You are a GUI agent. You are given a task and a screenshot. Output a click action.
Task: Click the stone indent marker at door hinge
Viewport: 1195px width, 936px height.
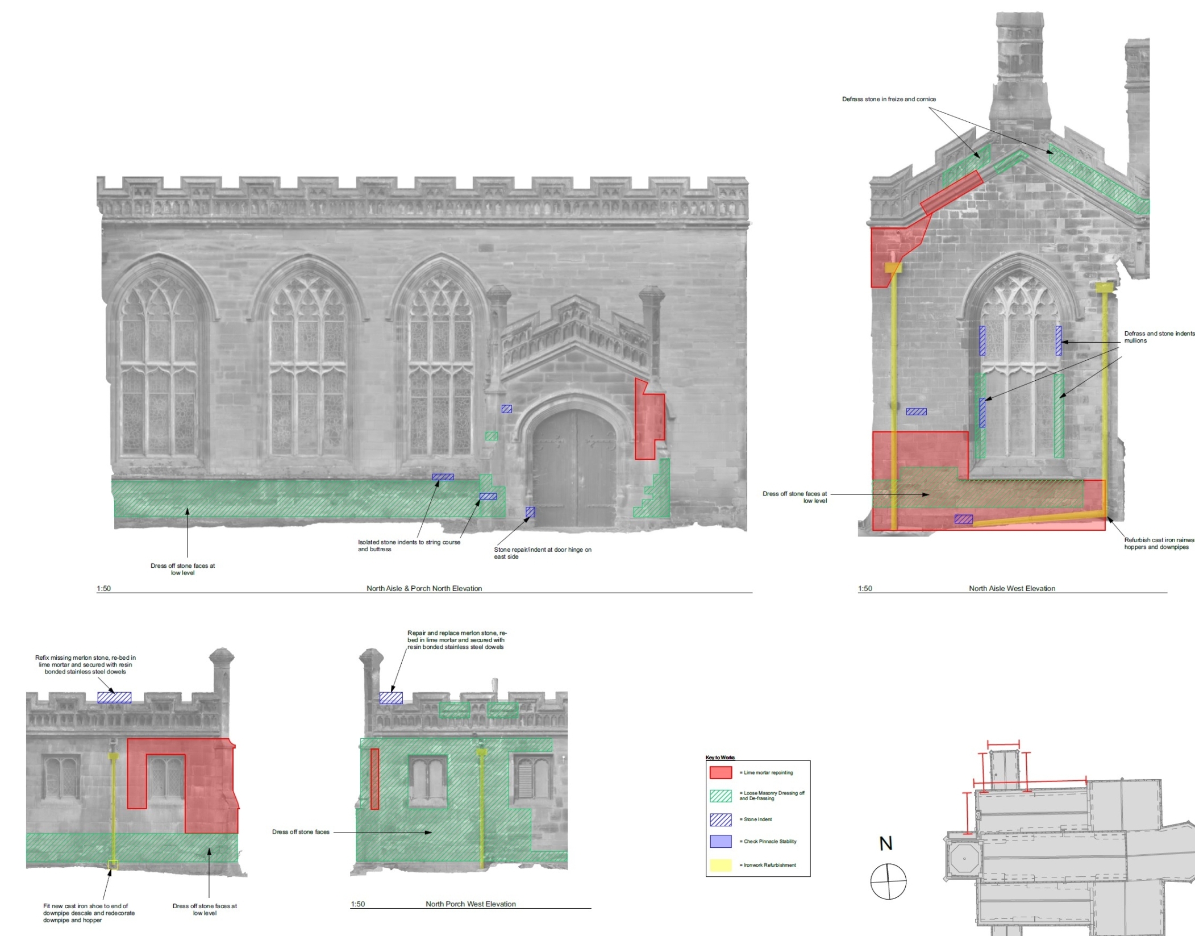(x=530, y=512)
